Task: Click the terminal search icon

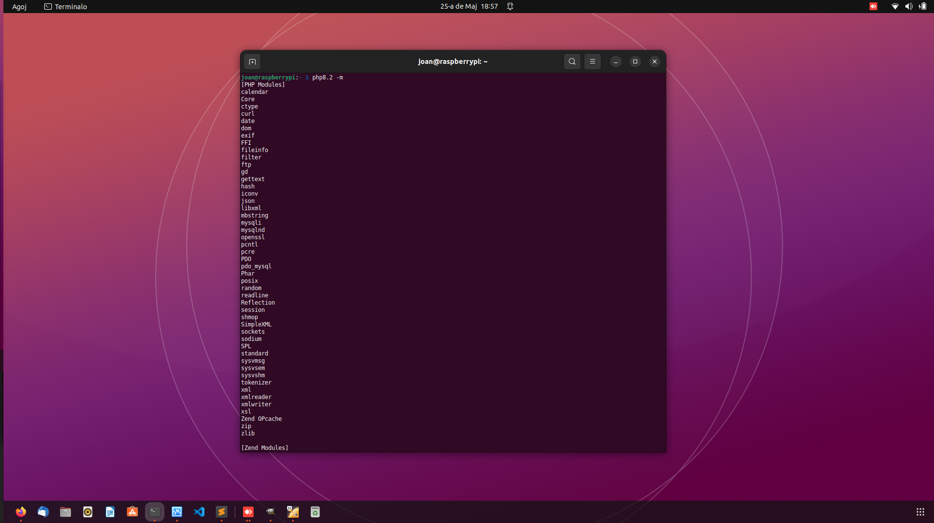Action: pos(572,62)
